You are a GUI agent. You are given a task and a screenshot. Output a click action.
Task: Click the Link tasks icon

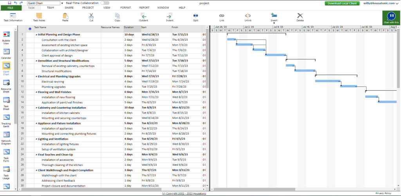[x=222, y=16]
